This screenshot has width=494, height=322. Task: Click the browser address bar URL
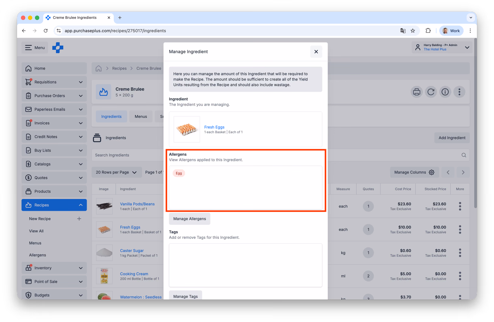[115, 31]
